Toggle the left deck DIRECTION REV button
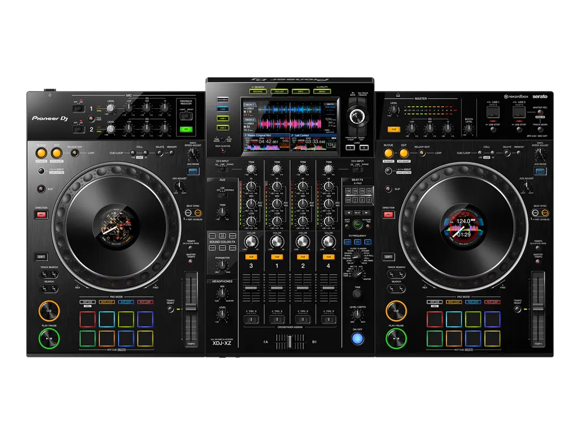The width and height of the screenshot is (580, 435). coord(41,215)
